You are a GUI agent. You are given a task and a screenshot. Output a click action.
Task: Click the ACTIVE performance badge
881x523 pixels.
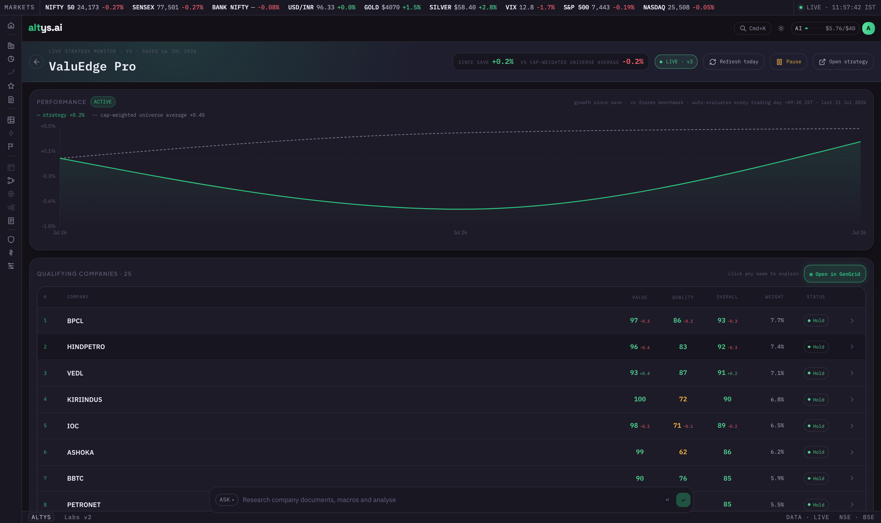point(103,102)
